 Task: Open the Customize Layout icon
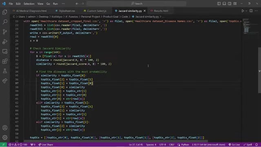point(235,4)
